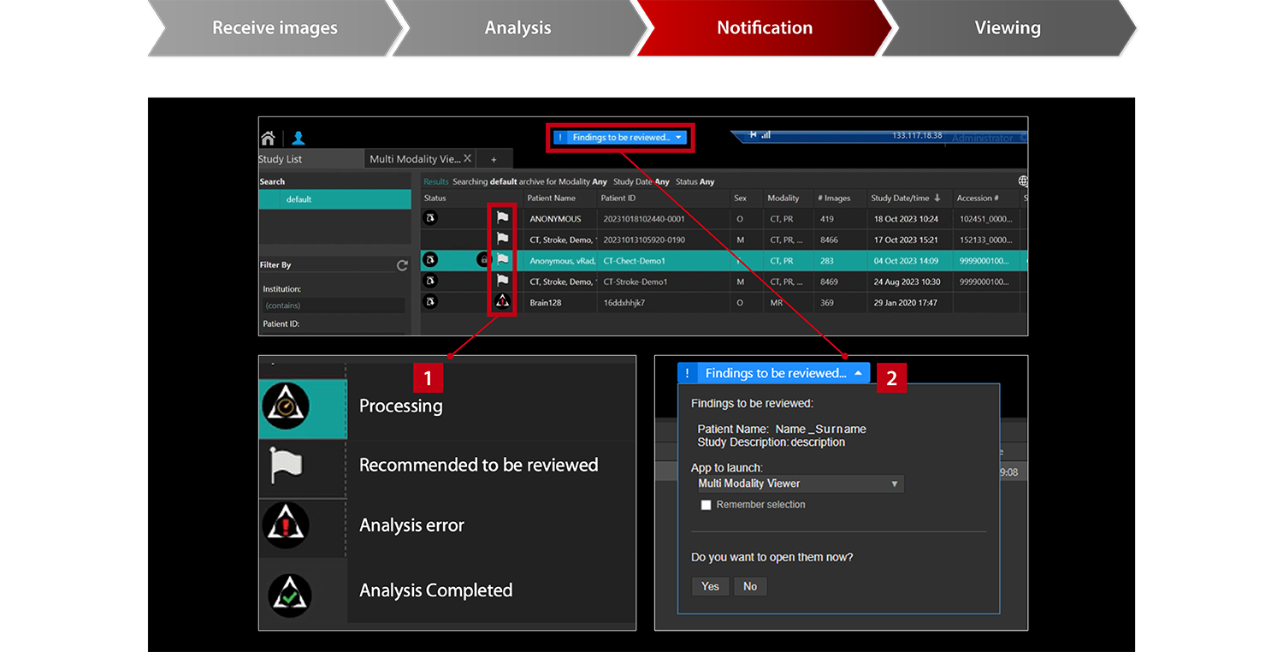Click the Status column header

click(x=435, y=198)
